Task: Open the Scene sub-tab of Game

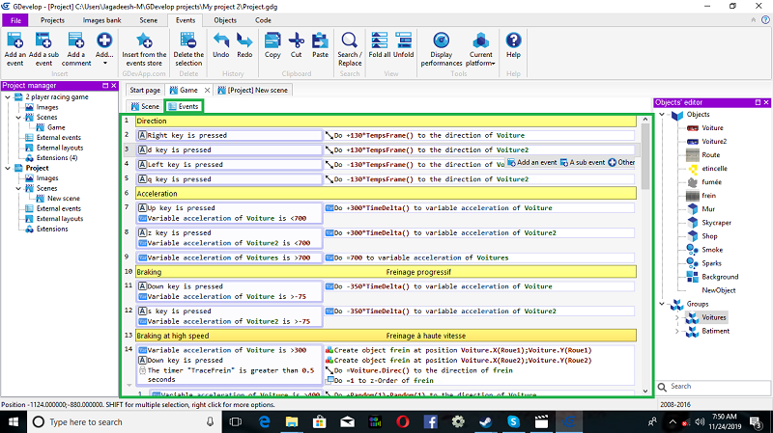Action: click(145, 106)
